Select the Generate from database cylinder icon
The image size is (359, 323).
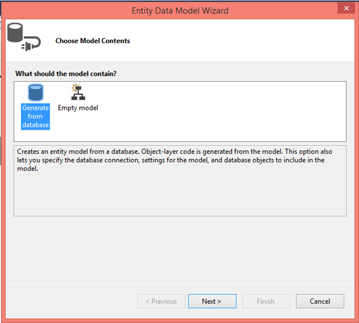36,93
